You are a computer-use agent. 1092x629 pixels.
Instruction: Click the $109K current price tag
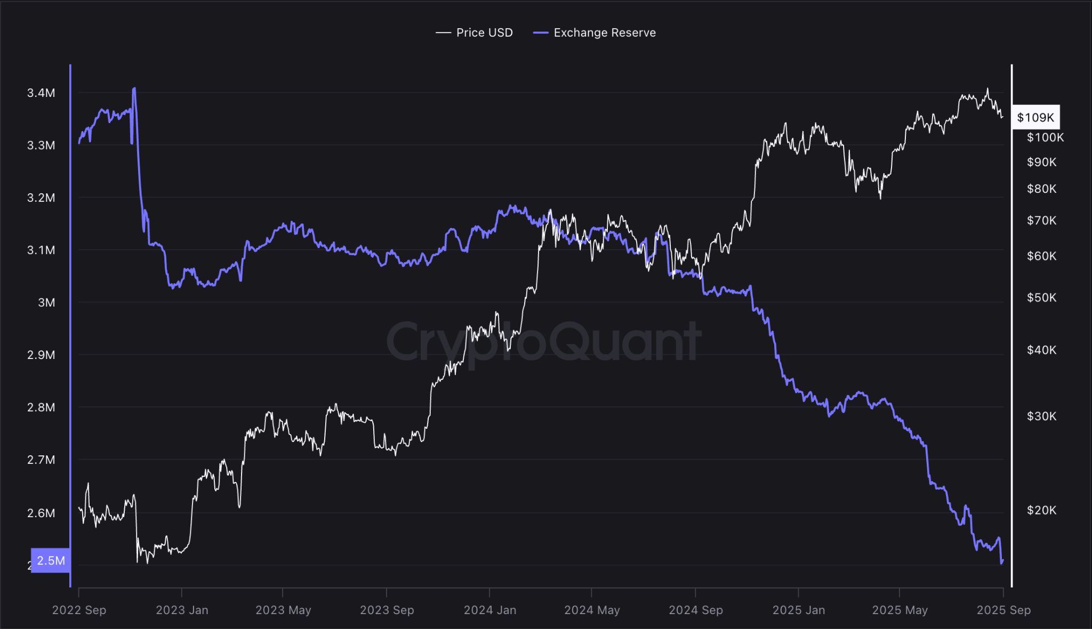pyautogui.click(x=1035, y=118)
